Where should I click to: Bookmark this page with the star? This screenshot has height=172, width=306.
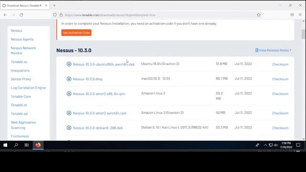click(259, 15)
